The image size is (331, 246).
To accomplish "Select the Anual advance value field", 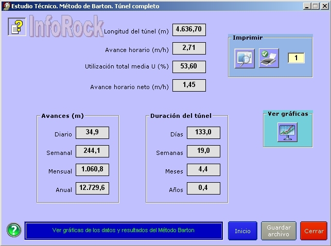I will click(x=92, y=188).
